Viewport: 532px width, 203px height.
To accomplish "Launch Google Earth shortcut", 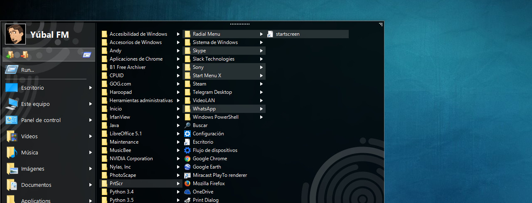I will click(207, 167).
